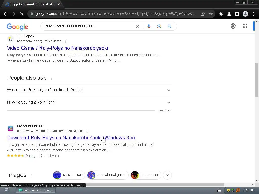Click the magnifier tray icon
259x194 pixels.
[x=238, y=190]
